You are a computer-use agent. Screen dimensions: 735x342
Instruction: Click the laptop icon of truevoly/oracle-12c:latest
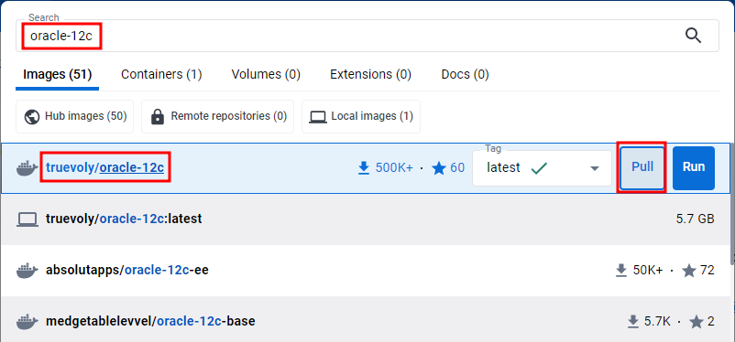27,219
